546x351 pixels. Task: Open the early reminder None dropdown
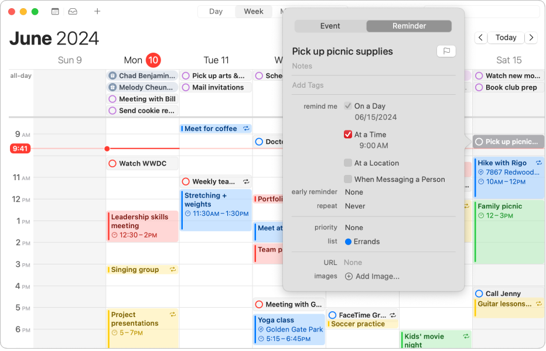point(354,192)
